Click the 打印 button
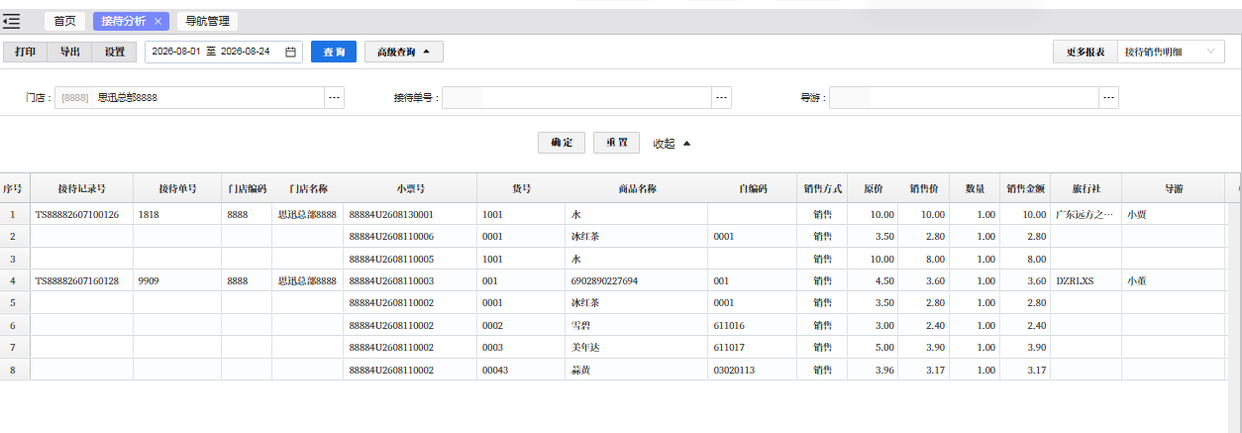The height and width of the screenshot is (433, 1242). [26, 52]
